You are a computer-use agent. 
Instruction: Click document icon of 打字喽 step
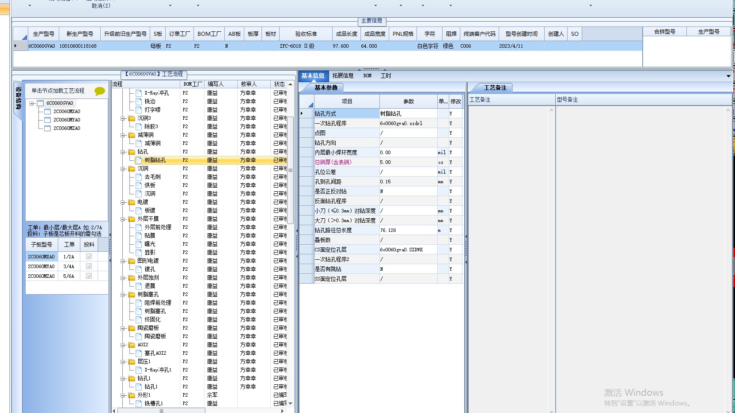click(139, 110)
